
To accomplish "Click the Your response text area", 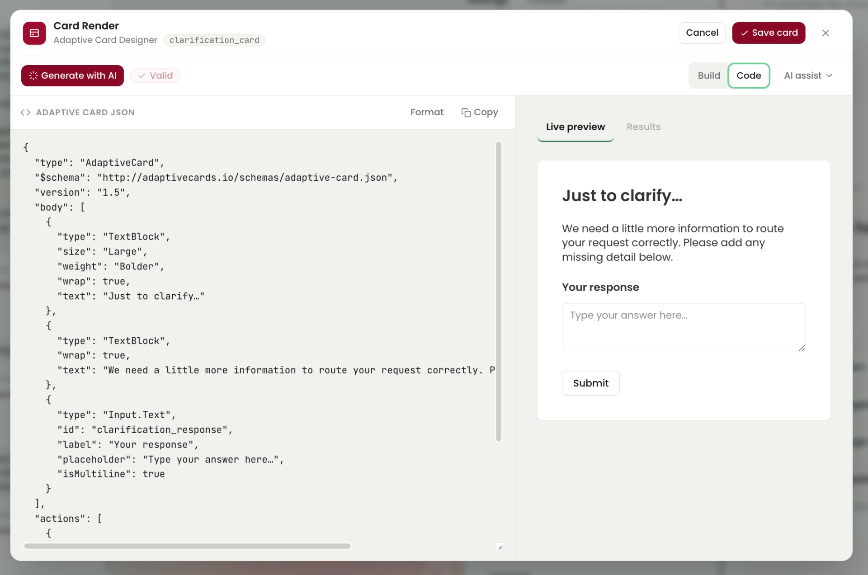I will tap(684, 328).
